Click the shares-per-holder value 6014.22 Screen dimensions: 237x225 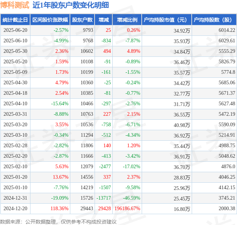(227, 30)
